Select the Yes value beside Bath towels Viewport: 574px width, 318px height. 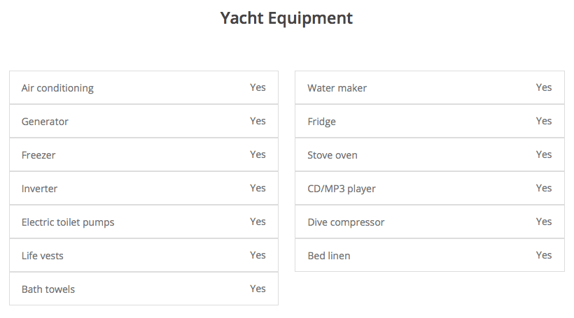tap(258, 289)
